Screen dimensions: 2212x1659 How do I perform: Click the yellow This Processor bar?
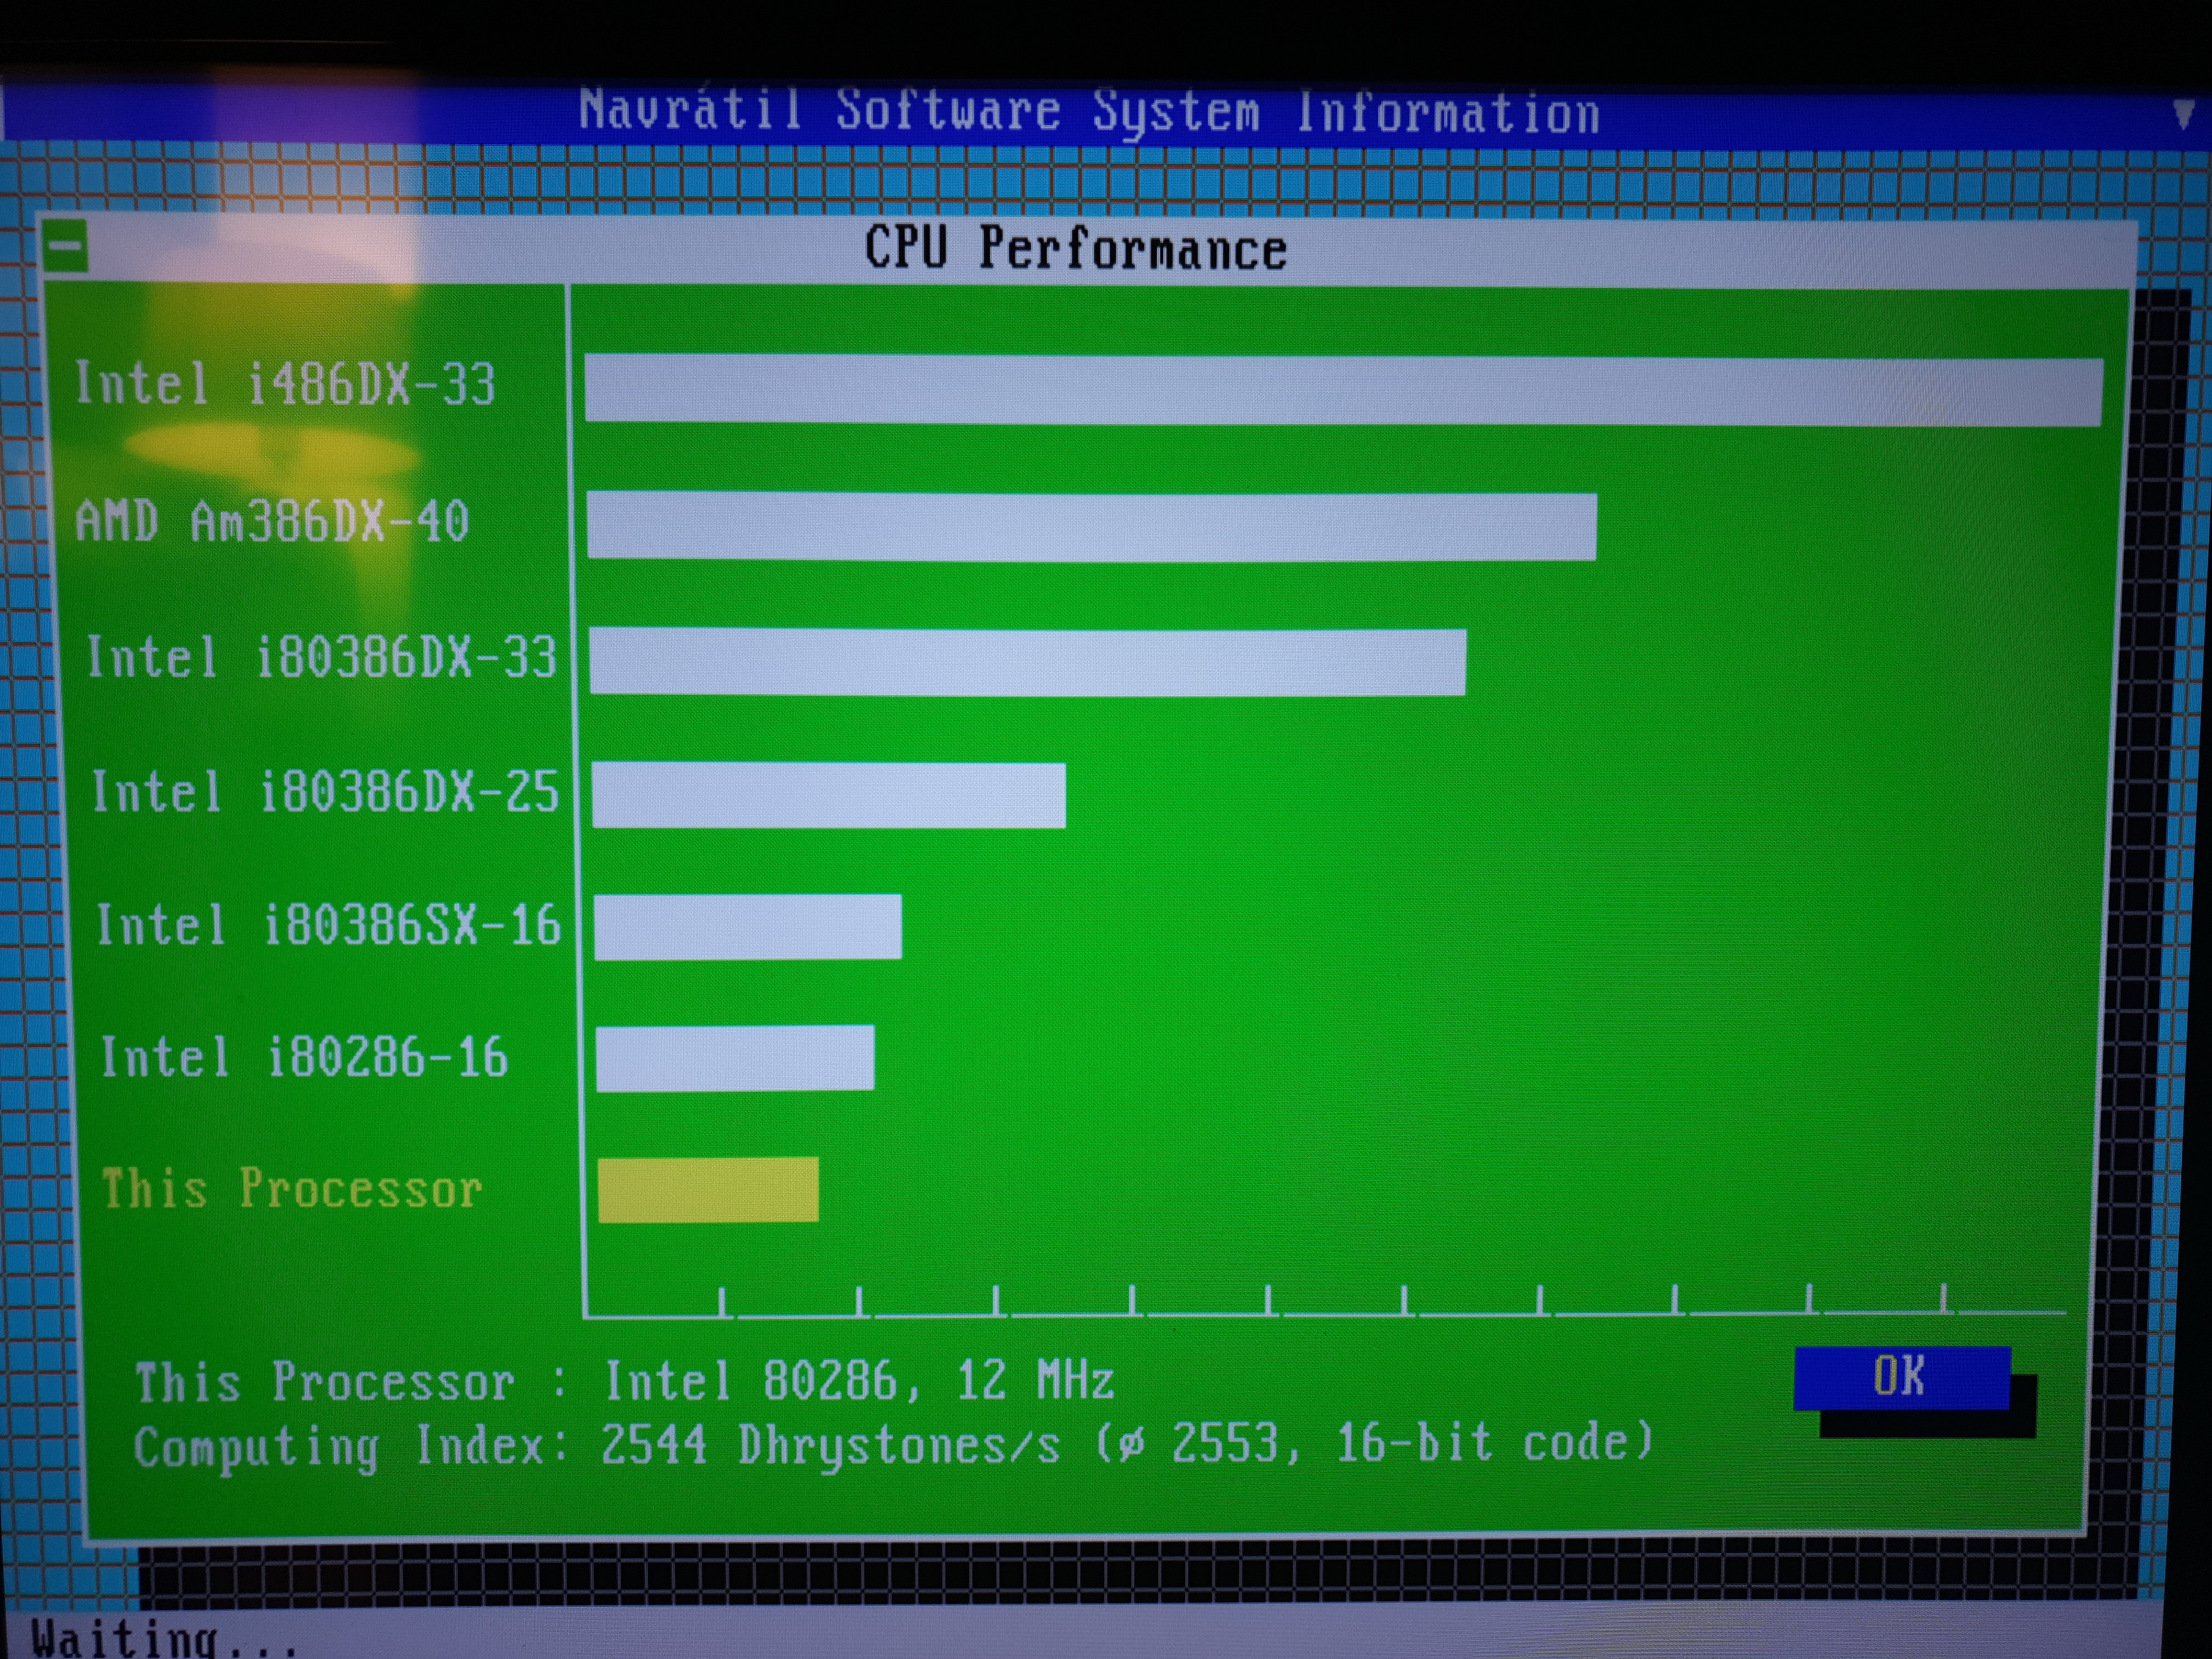pyautogui.click(x=708, y=1189)
